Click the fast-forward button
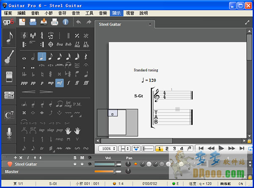This screenshot has width=254, height=188. coord(232,148)
